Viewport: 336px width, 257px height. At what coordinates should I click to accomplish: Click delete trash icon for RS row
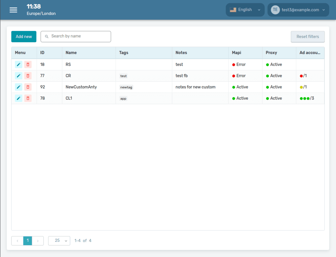click(28, 65)
